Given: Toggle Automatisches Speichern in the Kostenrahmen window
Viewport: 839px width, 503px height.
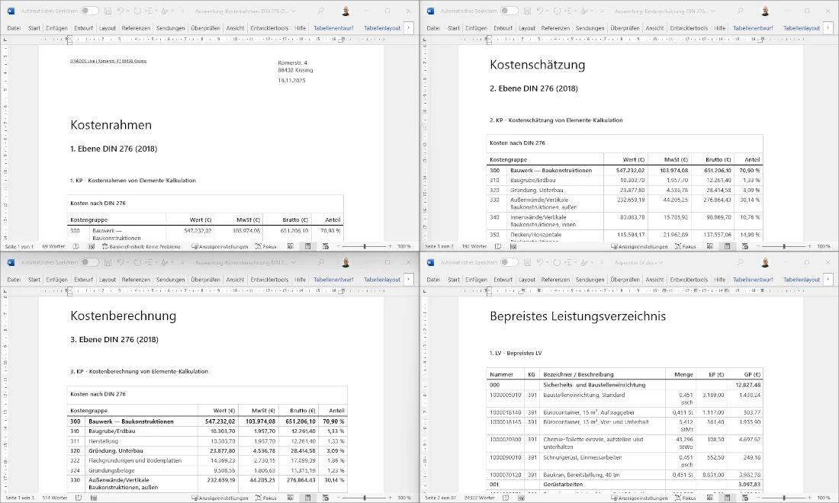Looking at the screenshot, I should [x=90, y=11].
